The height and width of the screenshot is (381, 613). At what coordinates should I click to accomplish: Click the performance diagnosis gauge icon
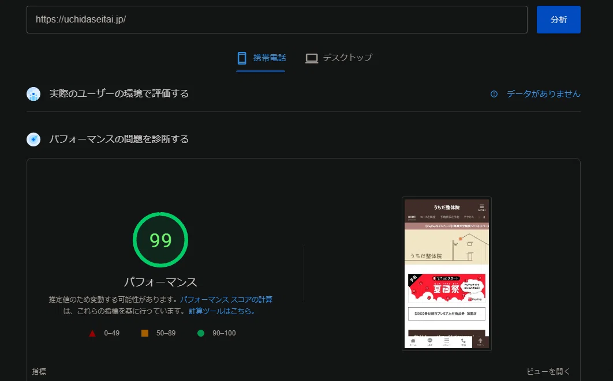pyautogui.click(x=33, y=139)
